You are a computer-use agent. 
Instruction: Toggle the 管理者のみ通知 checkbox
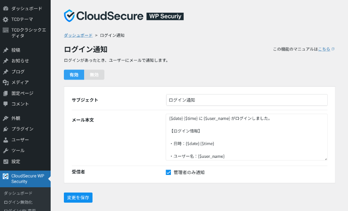click(x=168, y=172)
